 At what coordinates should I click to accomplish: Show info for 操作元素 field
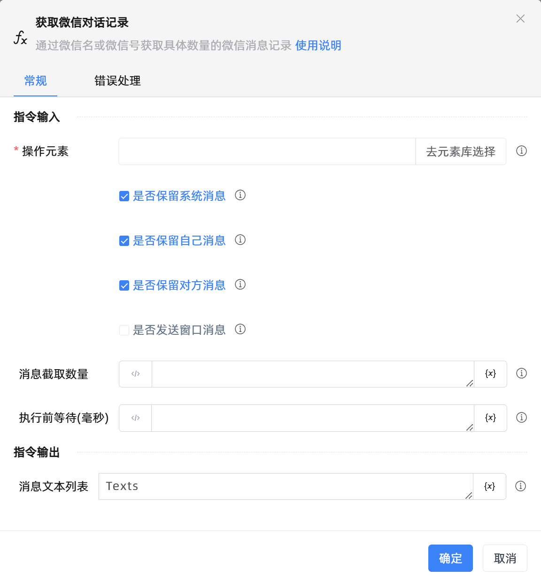521,151
